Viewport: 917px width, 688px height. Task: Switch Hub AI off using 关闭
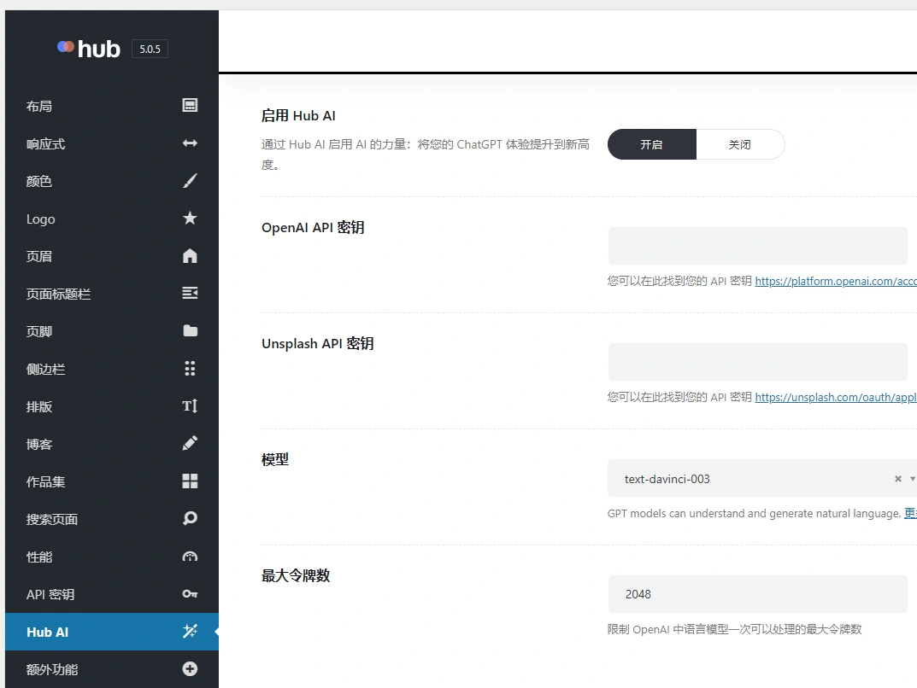pyautogui.click(x=740, y=144)
